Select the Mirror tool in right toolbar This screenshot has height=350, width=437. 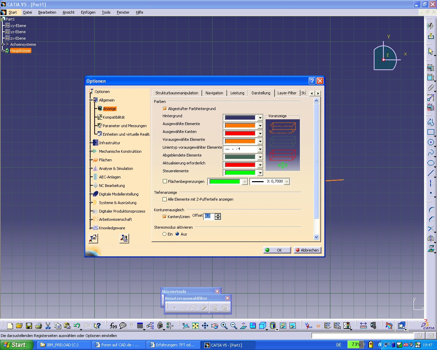coord(431,238)
